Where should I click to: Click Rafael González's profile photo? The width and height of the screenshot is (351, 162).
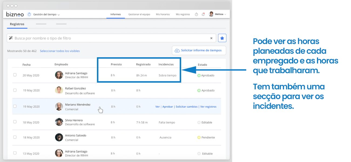59,90
